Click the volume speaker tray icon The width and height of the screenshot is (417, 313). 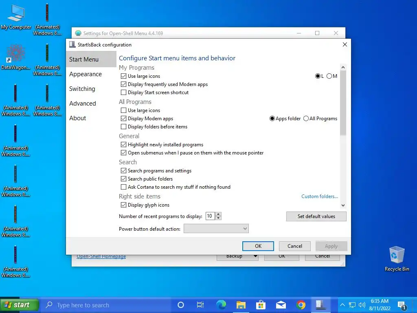pyautogui.click(x=362, y=305)
